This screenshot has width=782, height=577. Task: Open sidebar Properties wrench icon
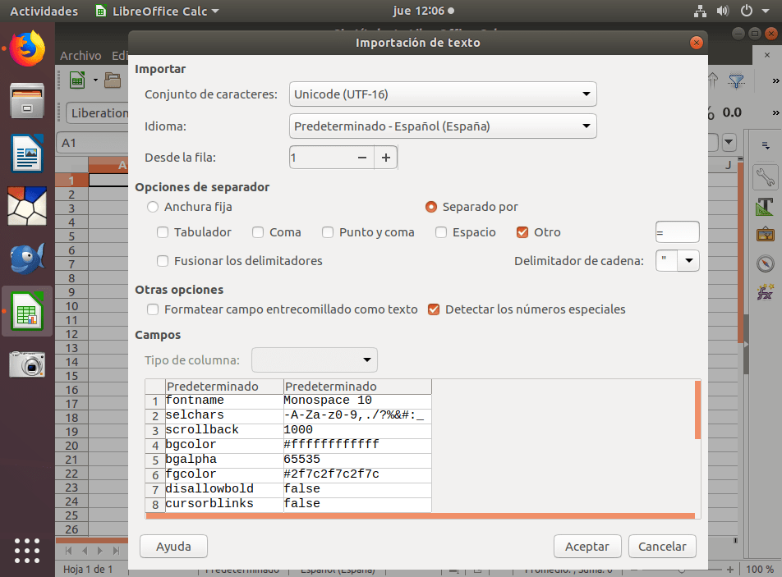coord(766,176)
